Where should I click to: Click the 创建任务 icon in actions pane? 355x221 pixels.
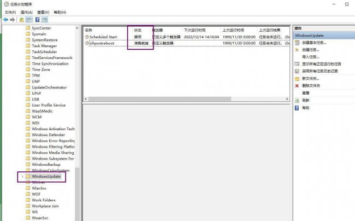pyautogui.click(x=297, y=50)
